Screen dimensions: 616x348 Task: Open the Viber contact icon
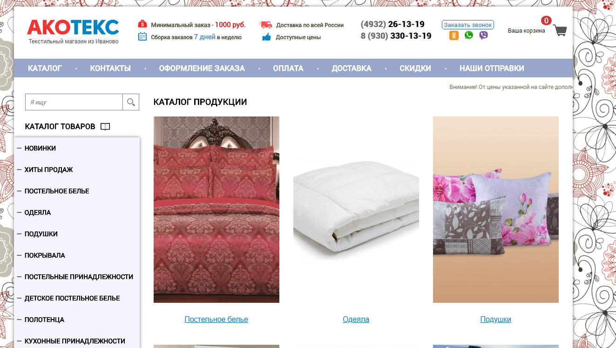point(484,35)
